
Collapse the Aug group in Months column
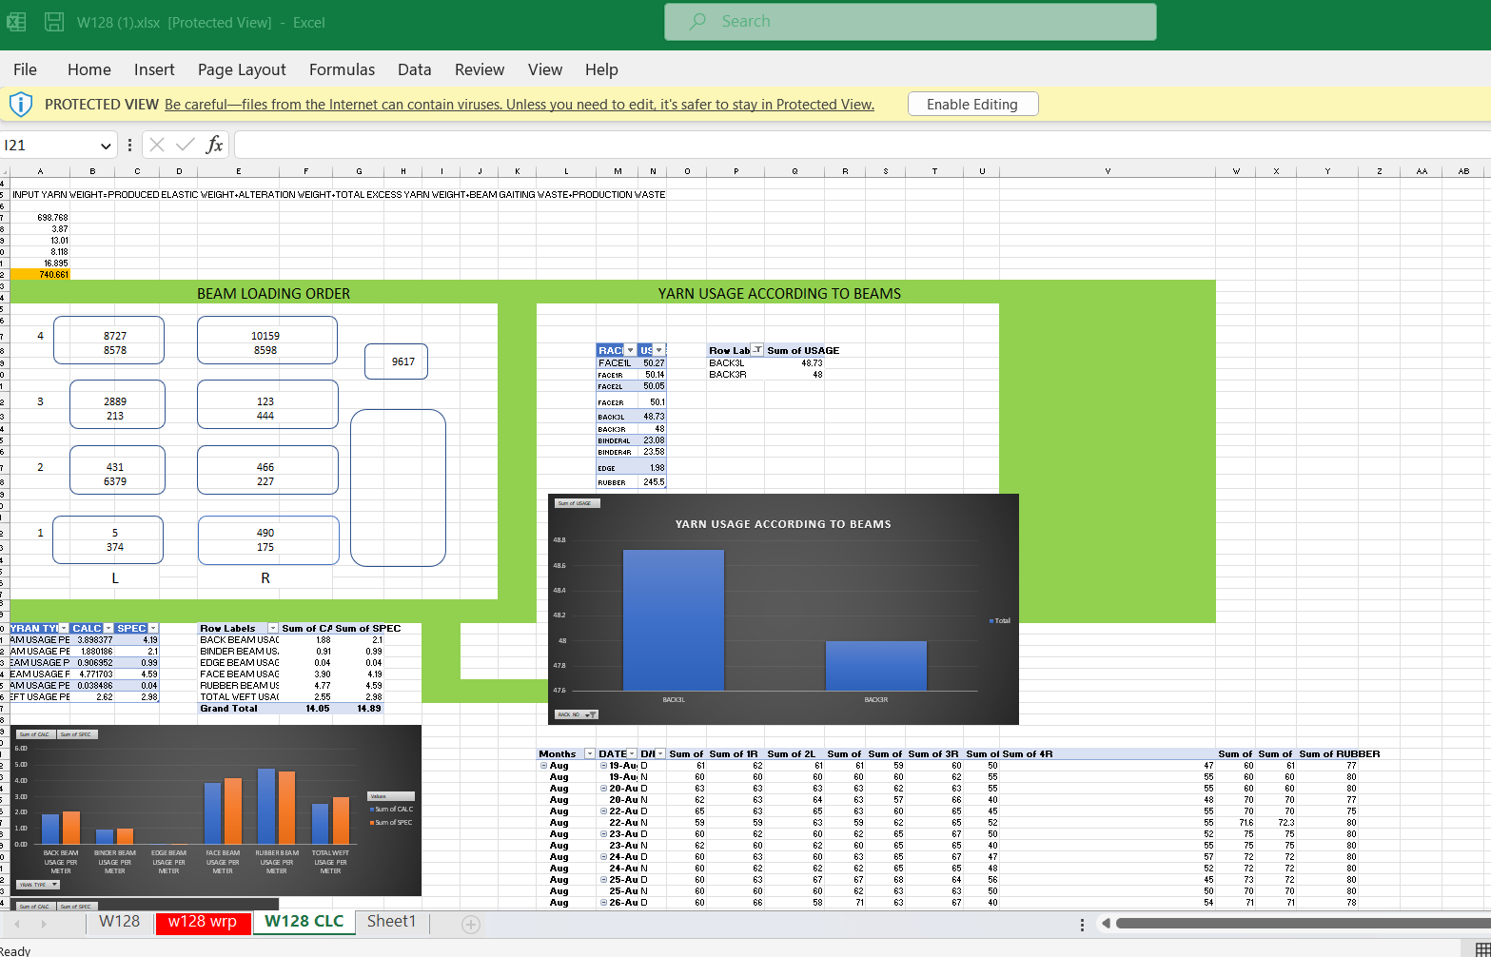click(544, 766)
